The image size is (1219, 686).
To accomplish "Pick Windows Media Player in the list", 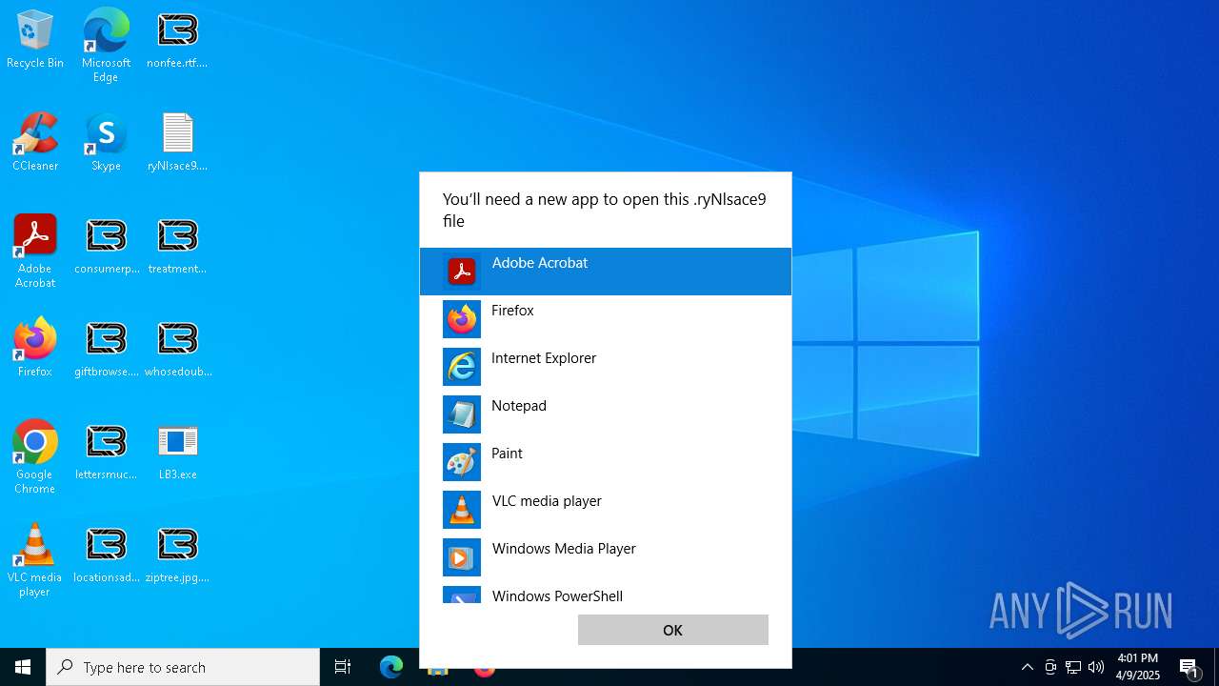I will coord(605,557).
